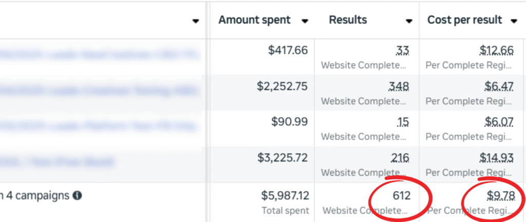Screen dimensions: 526x222
Task: Click the 216 results value
Action: (400, 159)
